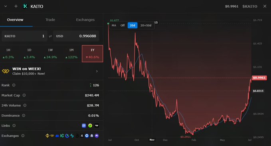Viewport: 271px width, 146px height.
Task: Open the CoinMarketCap link icon
Action: [x=84, y=126]
